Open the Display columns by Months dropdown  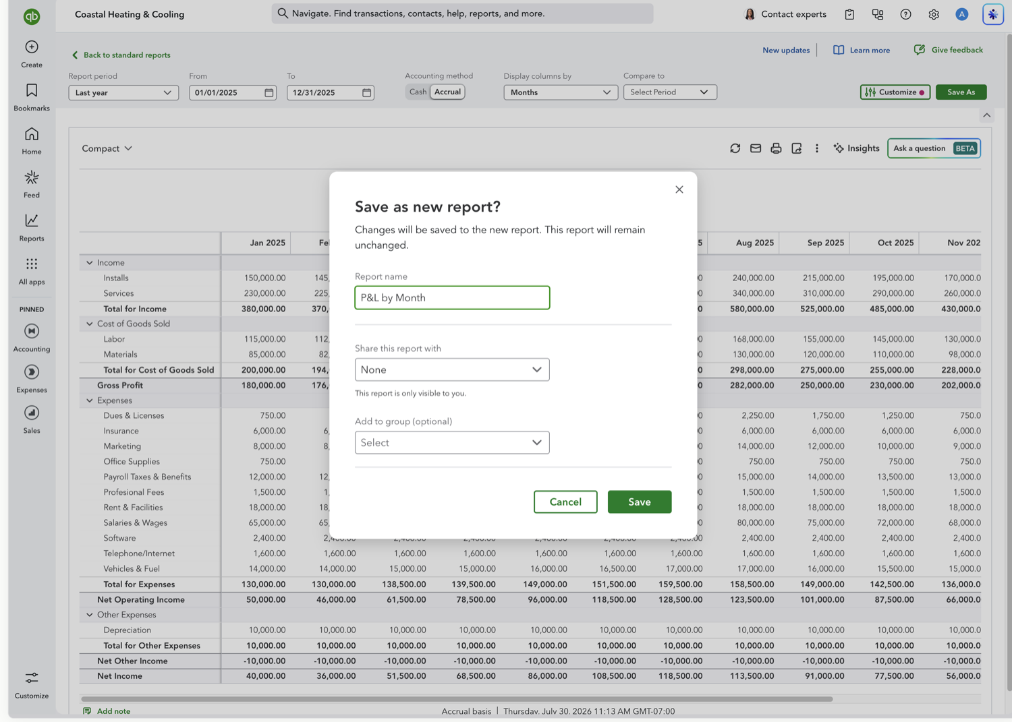click(561, 92)
